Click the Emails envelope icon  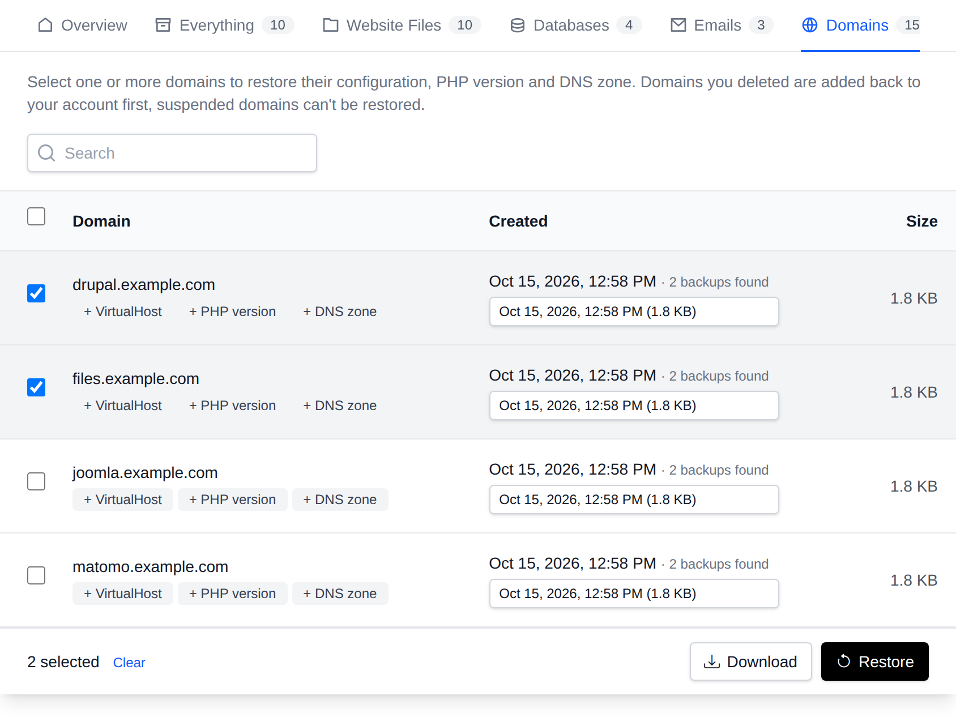678,25
